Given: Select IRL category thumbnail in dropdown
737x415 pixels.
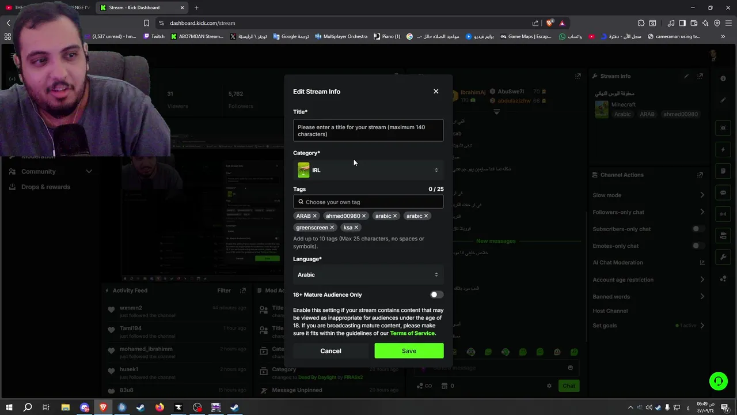Looking at the screenshot, I should [x=303, y=170].
